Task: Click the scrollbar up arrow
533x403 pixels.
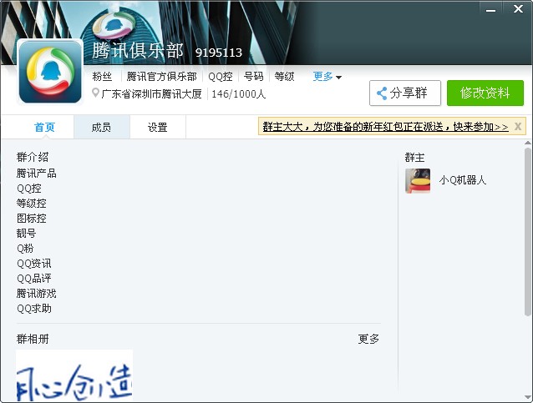Action: 527,143
